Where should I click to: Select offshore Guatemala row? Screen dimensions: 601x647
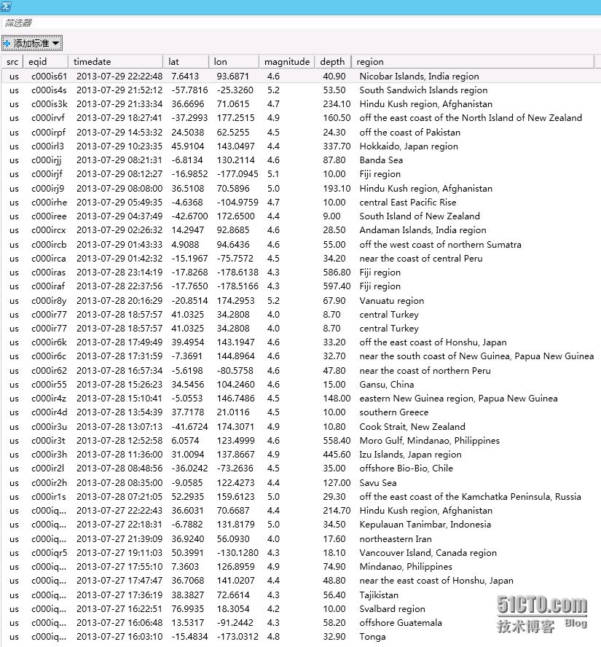tap(300, 623)
